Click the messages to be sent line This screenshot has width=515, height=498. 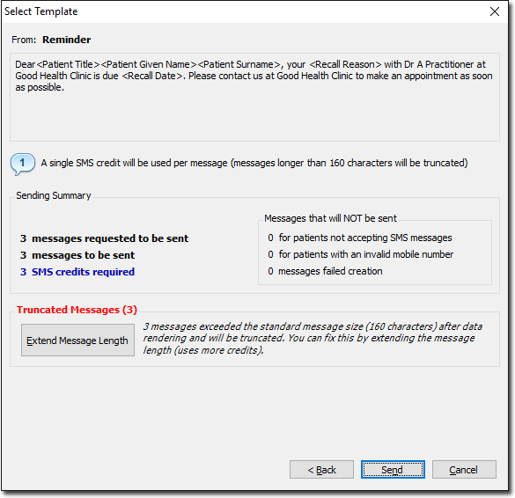tap(77, 255)
